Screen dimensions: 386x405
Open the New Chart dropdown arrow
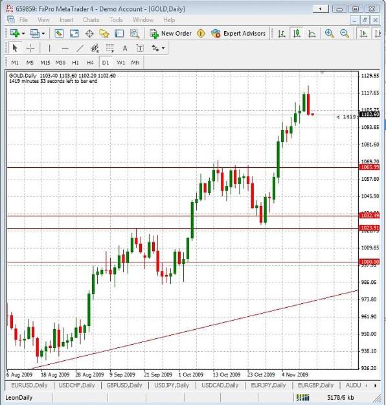coord(23,34)
